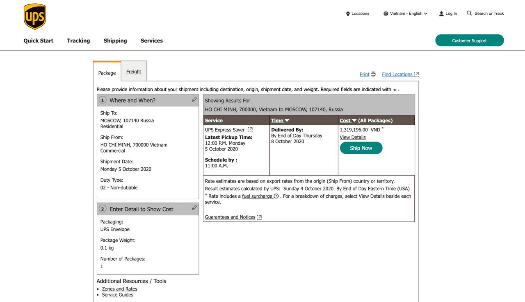
Task: Open the UPS Express Saver link
Action: pyautogui.click(x=225, y=130)
